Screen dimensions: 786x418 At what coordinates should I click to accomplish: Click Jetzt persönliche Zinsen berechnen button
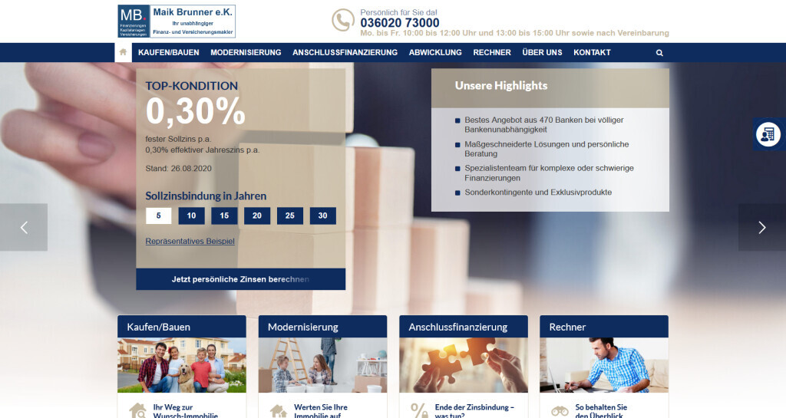240,279
